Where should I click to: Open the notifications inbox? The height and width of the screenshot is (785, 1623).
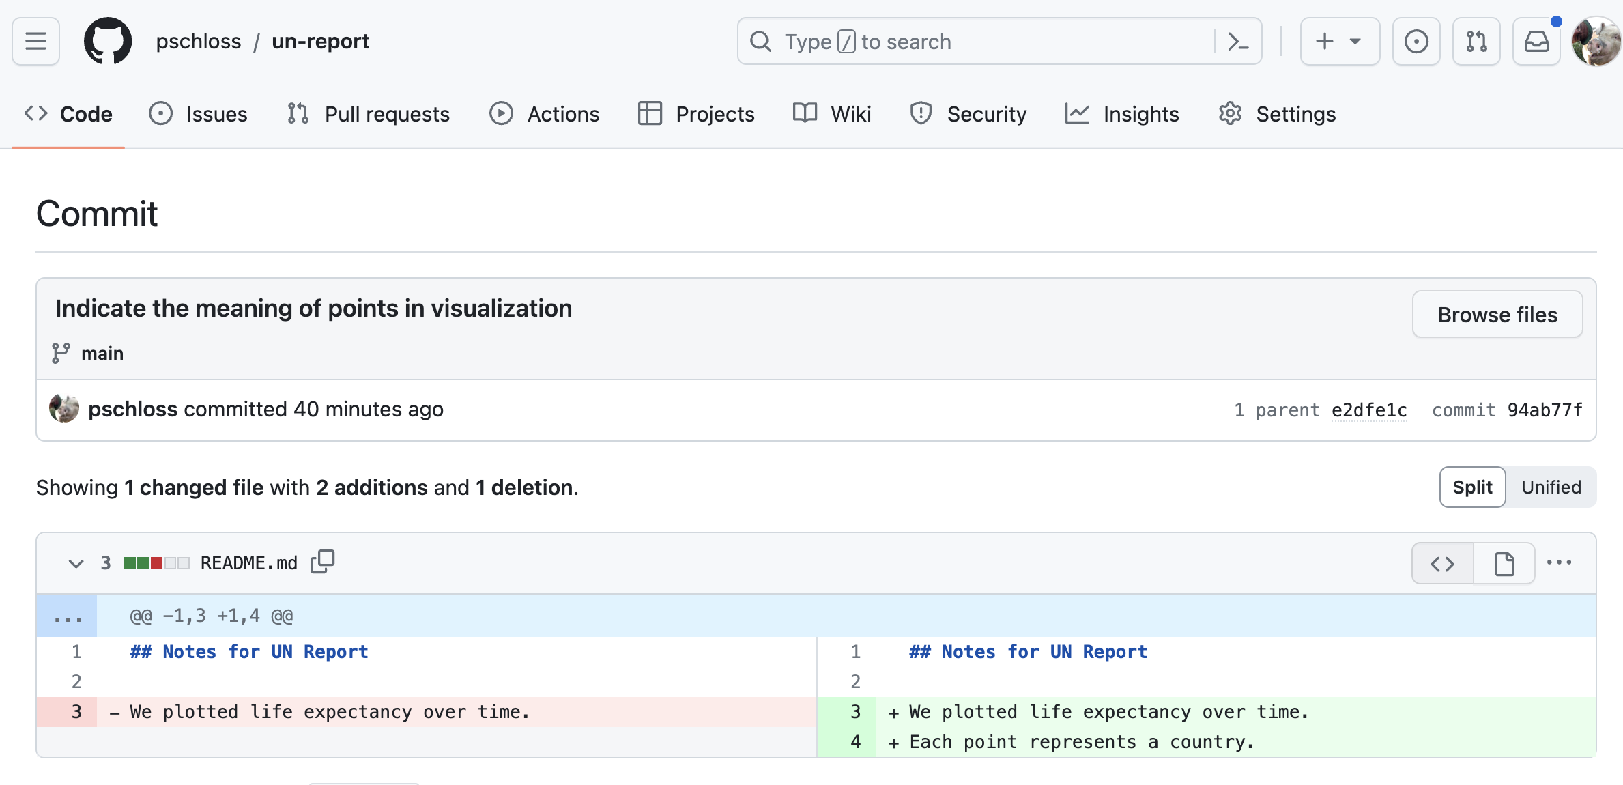tap(1536, 42)
